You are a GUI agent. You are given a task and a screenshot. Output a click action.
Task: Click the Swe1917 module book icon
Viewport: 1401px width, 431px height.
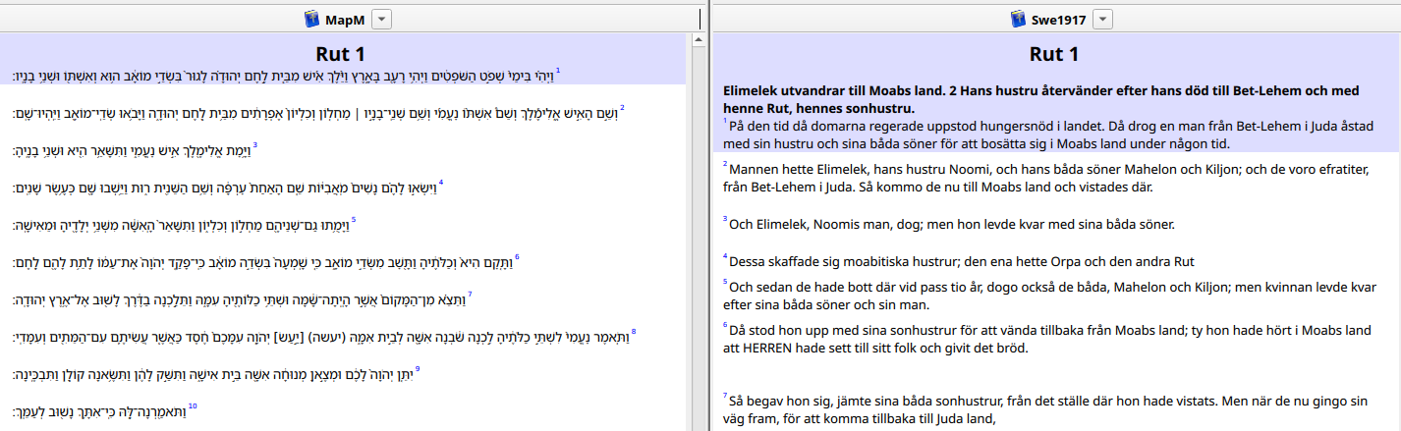click(1018, 19)
